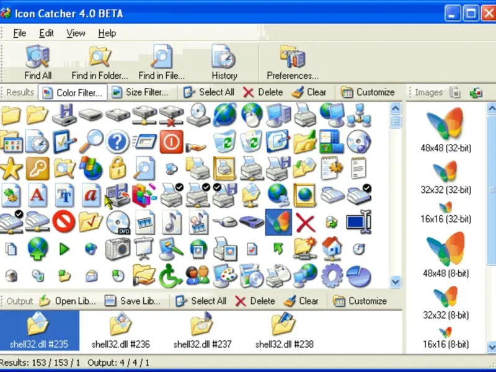Open Preferences from the toolbar
The image size is (496, 372).
[x=292, y=63]
